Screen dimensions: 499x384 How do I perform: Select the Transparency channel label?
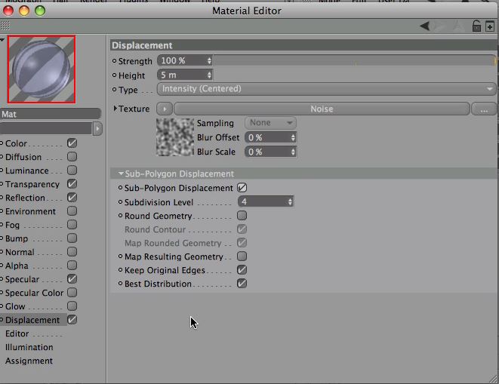[32, 184]
